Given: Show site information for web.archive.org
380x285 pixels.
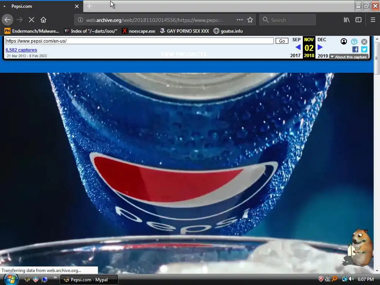Looking at the screenshot, I should point(81,20).
